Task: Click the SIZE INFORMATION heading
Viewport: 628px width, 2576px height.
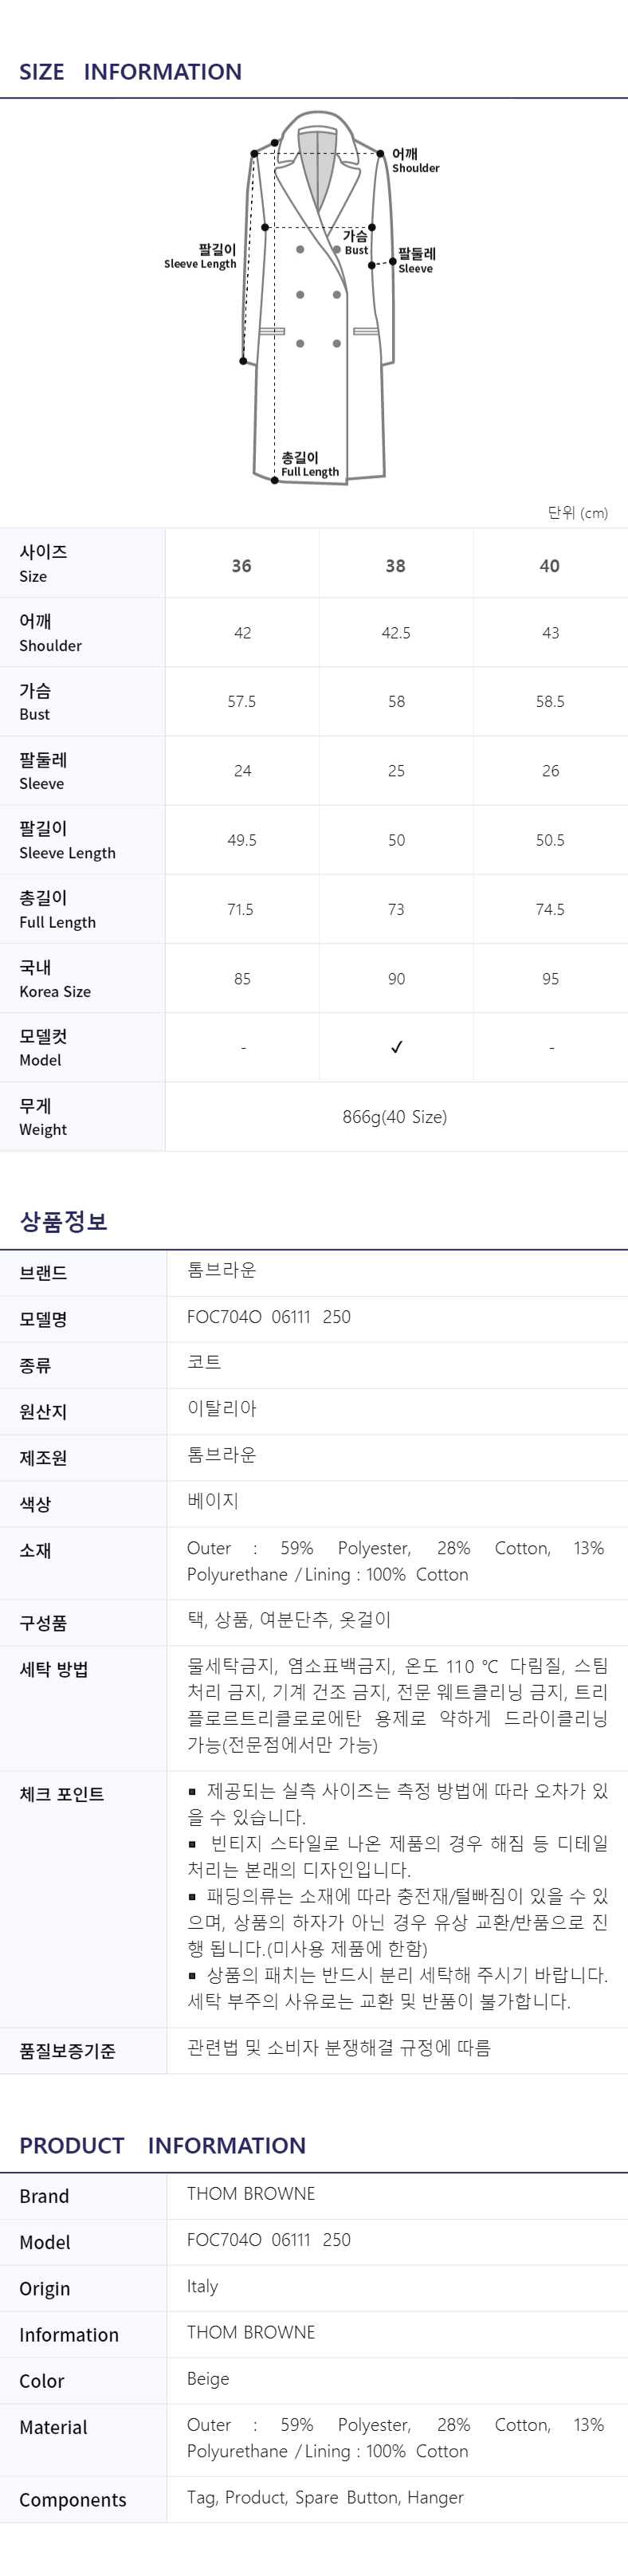Action: click(130, 72)
